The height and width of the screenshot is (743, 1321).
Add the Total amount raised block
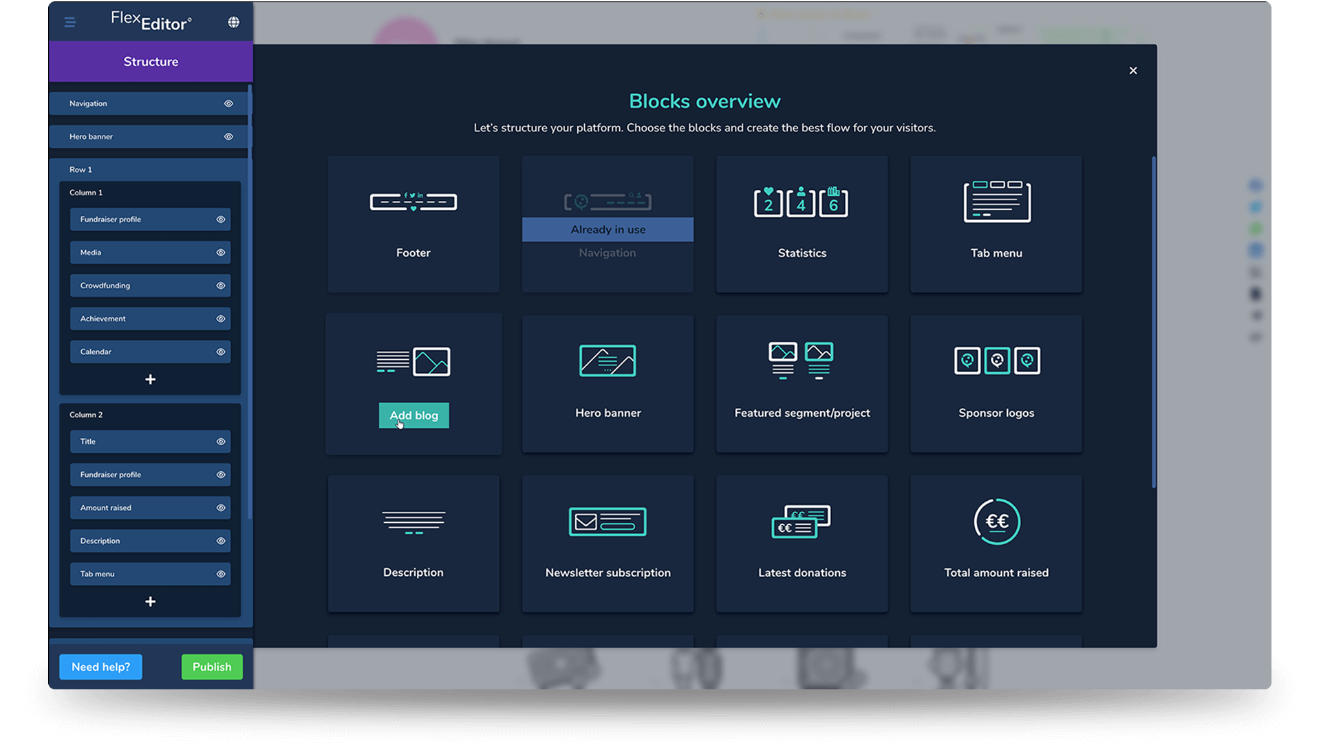pos(996,543)
